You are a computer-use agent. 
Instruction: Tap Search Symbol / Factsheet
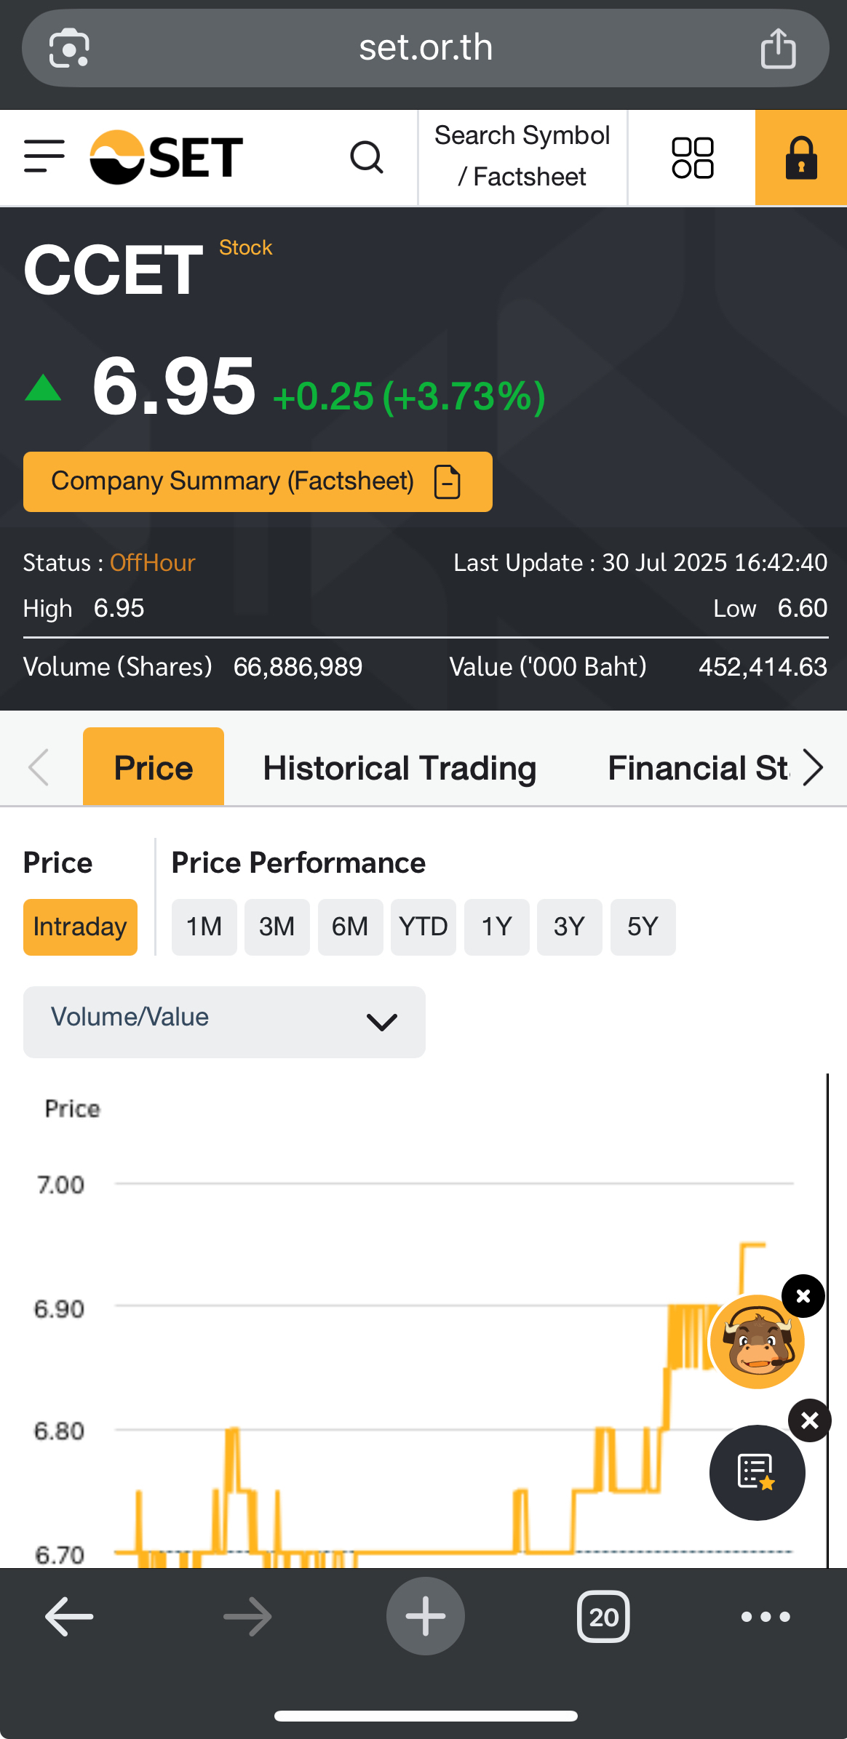coord(522,156)
